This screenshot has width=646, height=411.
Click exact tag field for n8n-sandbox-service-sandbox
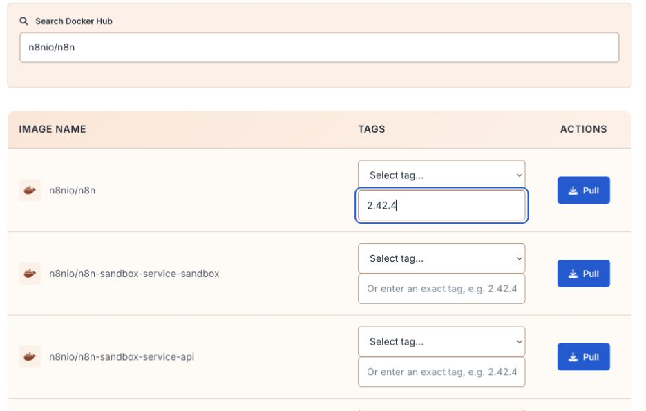tap(441, 289)
